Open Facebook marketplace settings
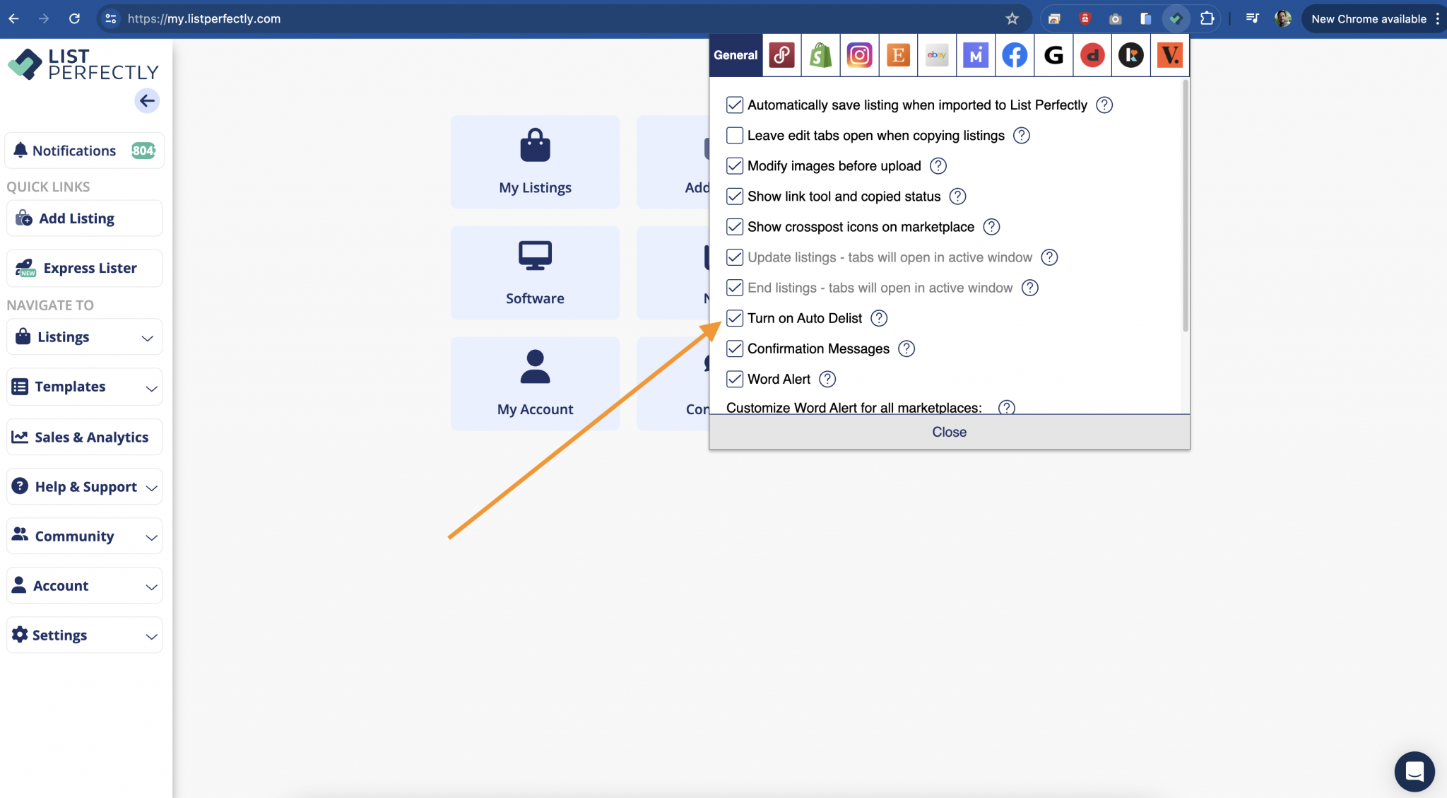This screenshot has height=798, width=1447. pyautogui.click(x=1015, y=55)
